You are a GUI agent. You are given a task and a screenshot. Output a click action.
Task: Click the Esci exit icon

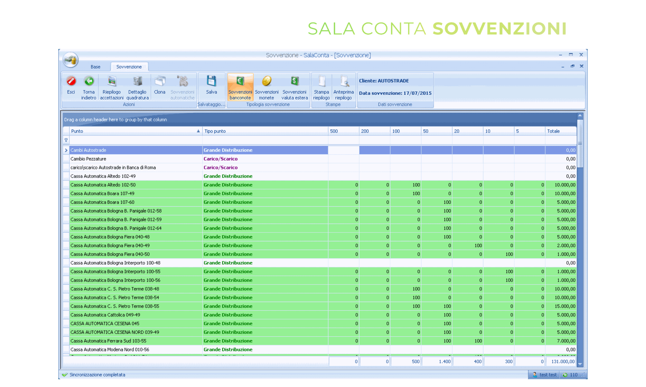click(71, 82)
